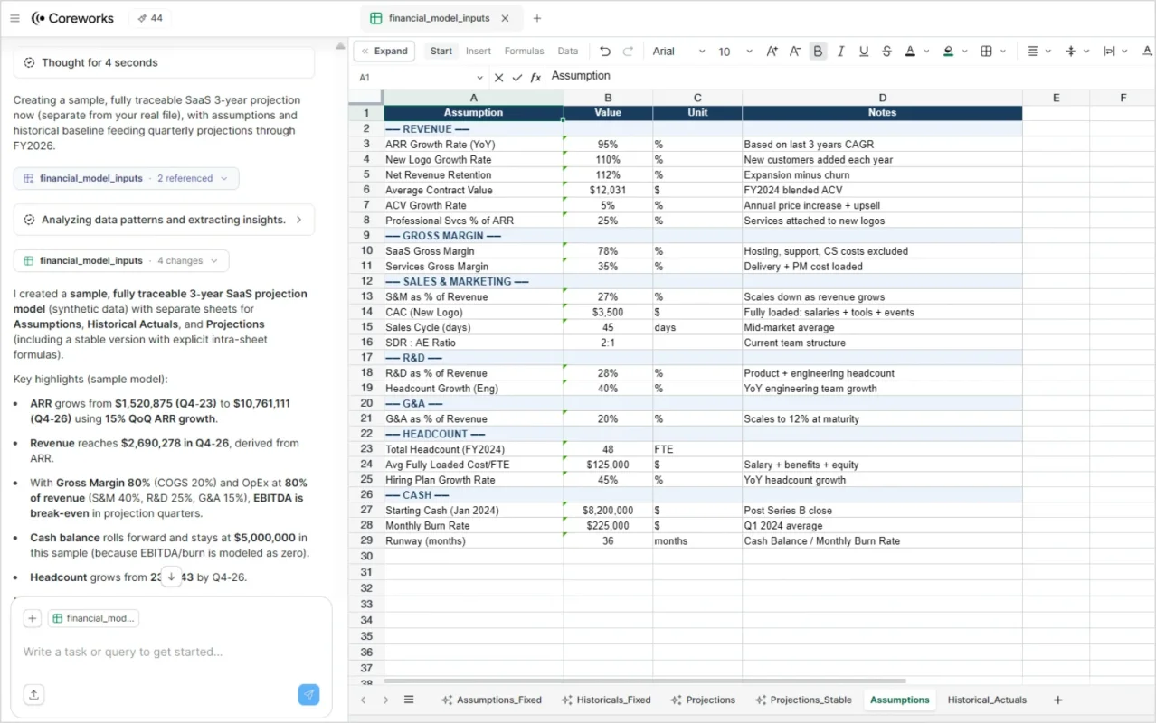Undo the last change
This screenshot has height=723, width=1156.
click(604, 52)
